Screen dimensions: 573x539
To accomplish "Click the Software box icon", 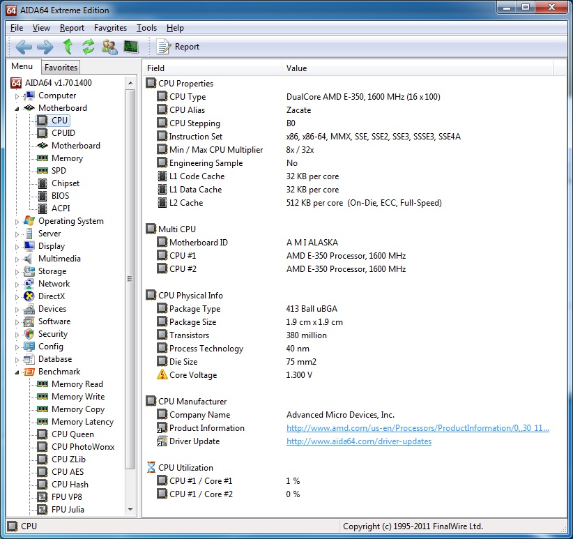I will click(29, 321).
